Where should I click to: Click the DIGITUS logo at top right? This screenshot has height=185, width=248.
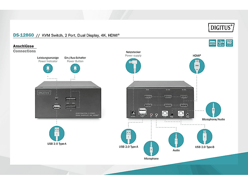(221, 27)
